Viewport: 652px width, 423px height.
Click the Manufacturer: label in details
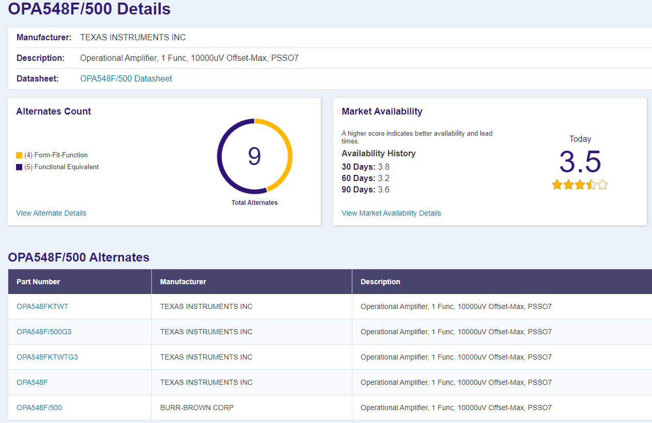(44, 38)
